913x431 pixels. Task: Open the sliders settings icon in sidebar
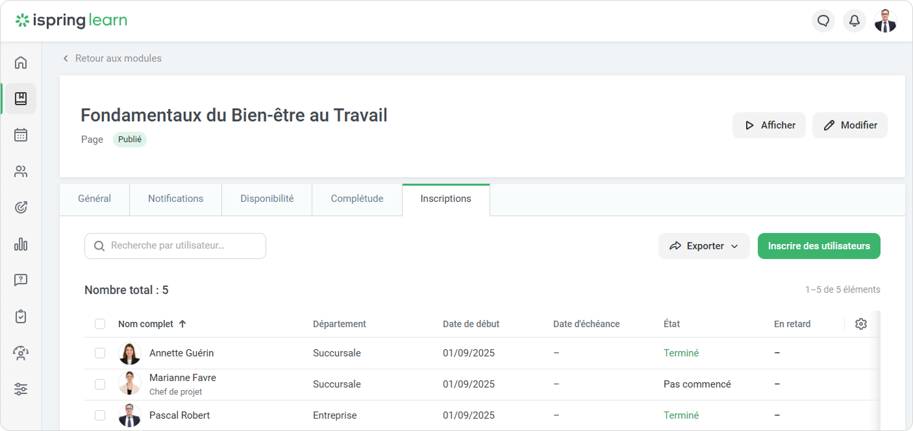click(21, 389)
